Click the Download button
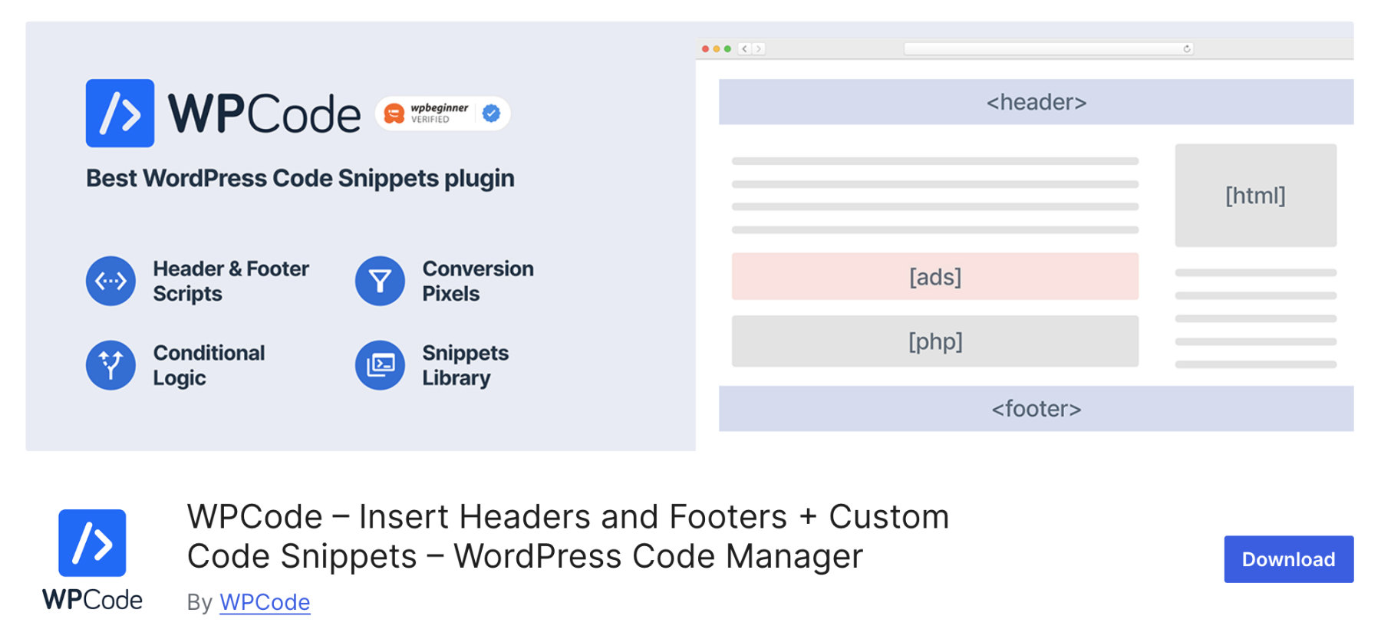This screenshot has width=1381, height=639. [1288, 559]
